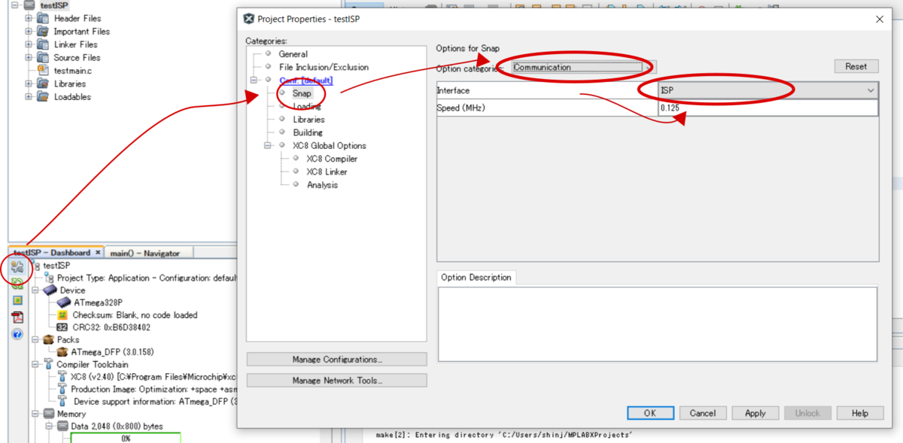Collapse the Compiler Toolchain node
This screenshot has height=443, width=903.
coord(36,365)
